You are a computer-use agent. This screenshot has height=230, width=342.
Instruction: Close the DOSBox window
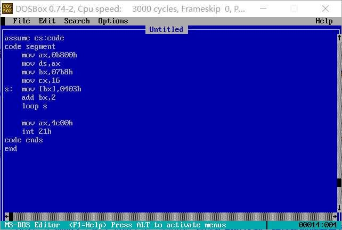tap(325, 8)
